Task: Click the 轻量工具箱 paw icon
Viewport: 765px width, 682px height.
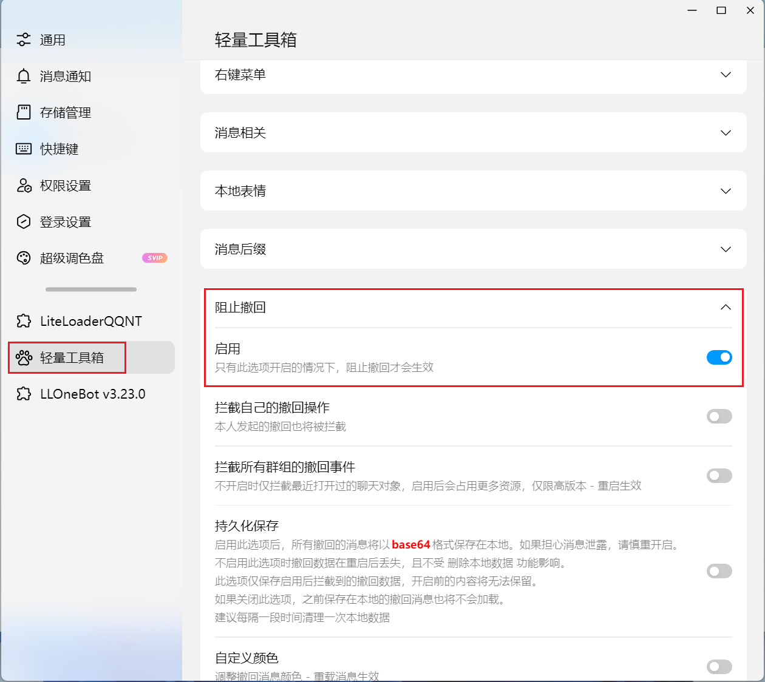Action: coord(24,357)
